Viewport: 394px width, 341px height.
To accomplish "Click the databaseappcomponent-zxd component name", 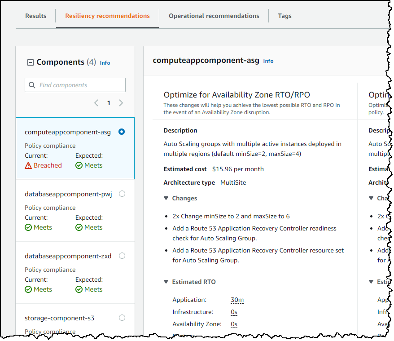I will pyautogui.click(x=68, y=256).
